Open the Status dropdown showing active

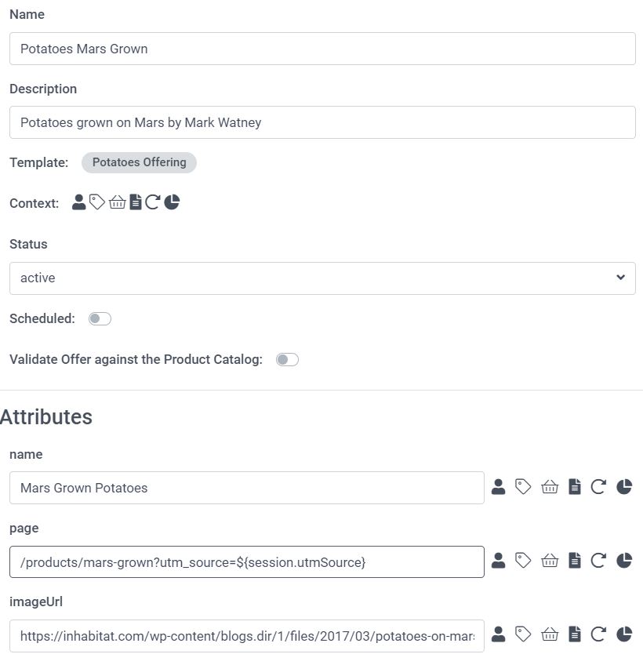[322, 278]
